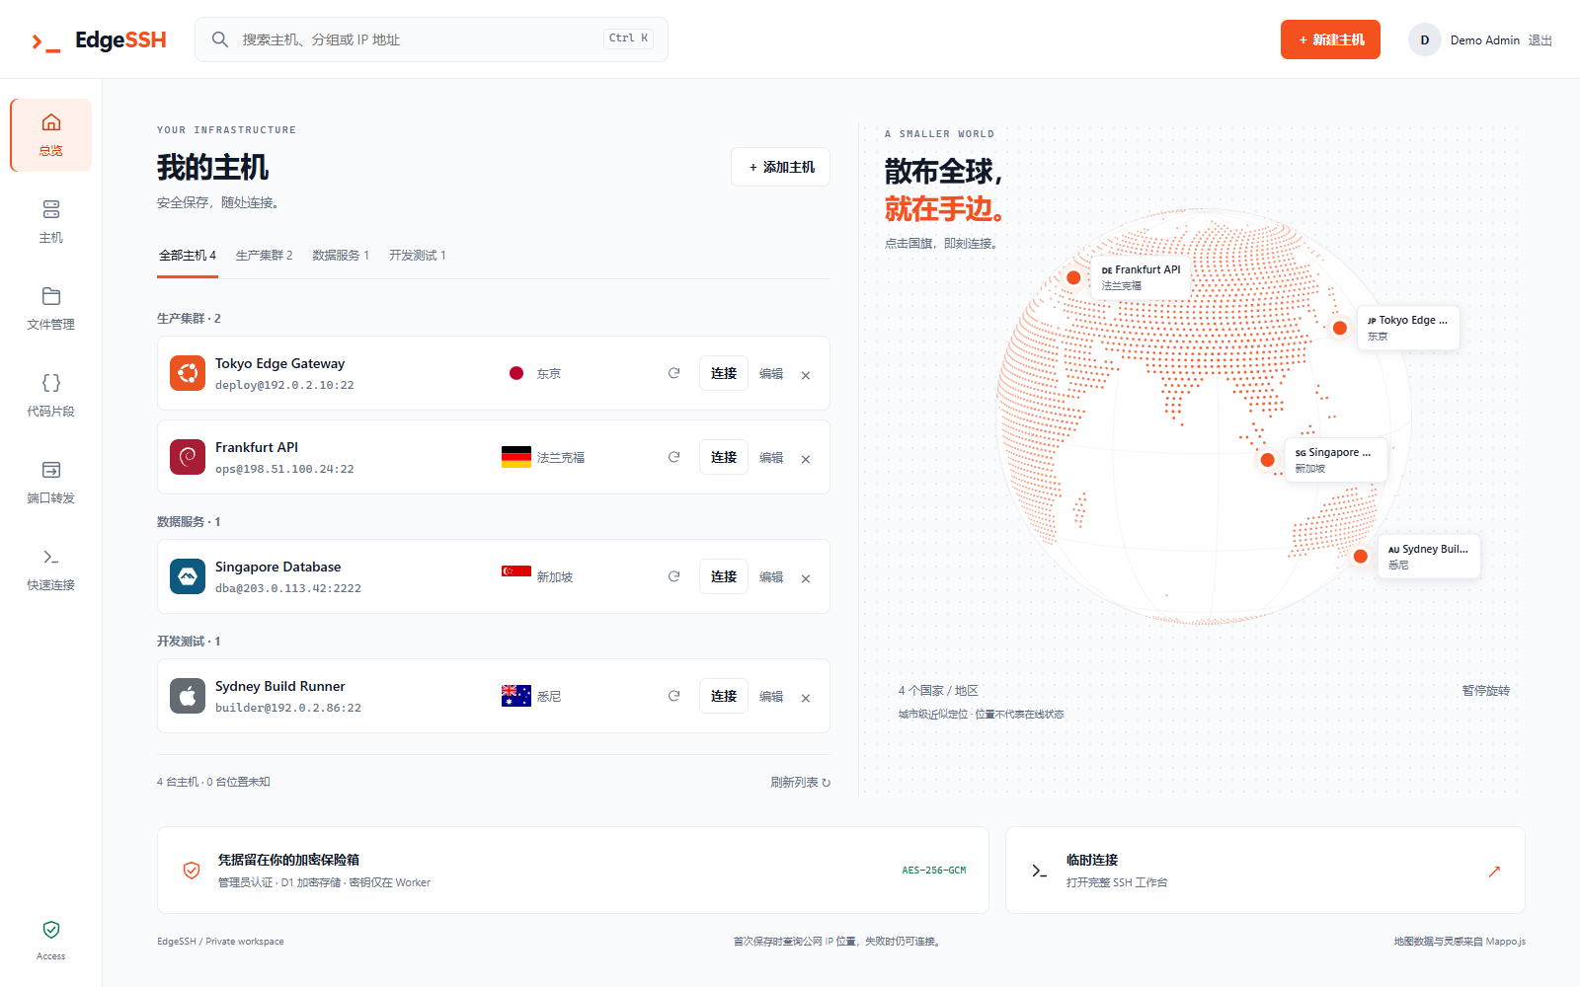Open the 总览 overview sidebar item

[x=51, y=135]
